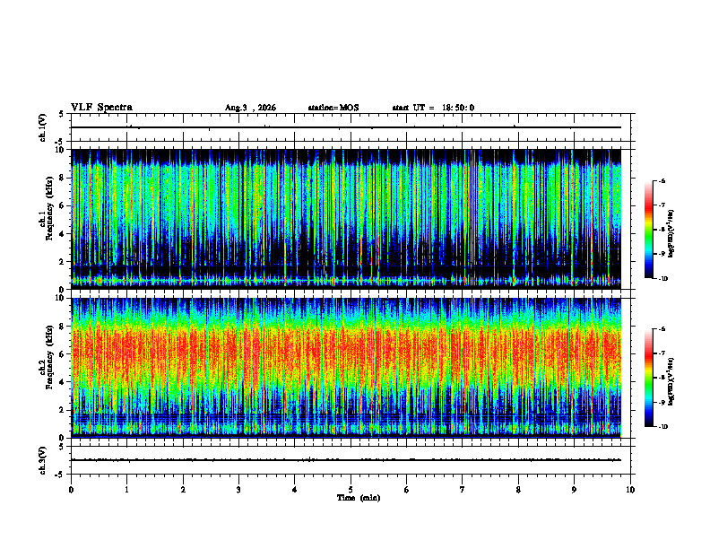Click the '-8' label on the ch.1 color bar
The height and width of the screenshot is (549, 710).
coord(662,230)
